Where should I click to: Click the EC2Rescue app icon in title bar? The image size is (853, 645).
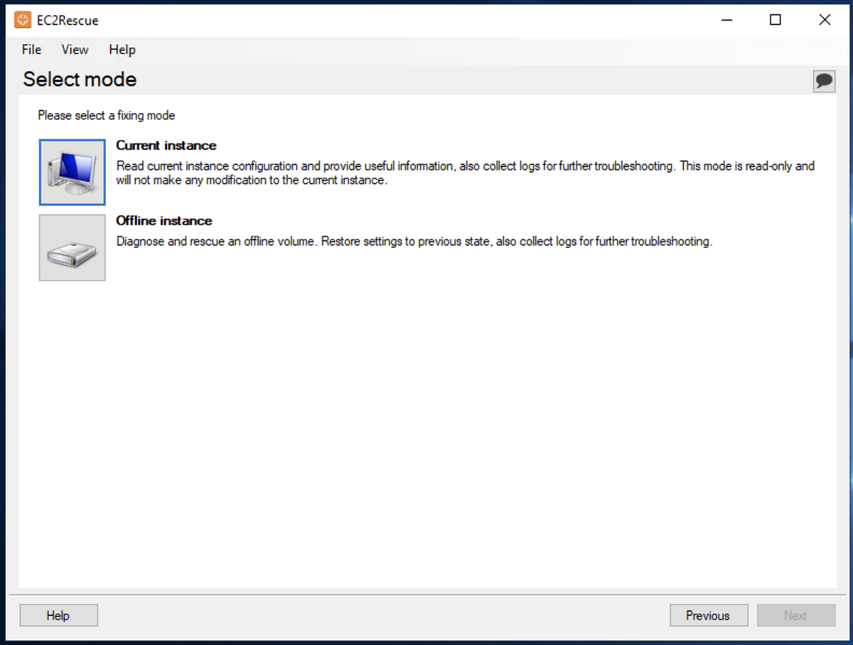[x=23, y=20]
